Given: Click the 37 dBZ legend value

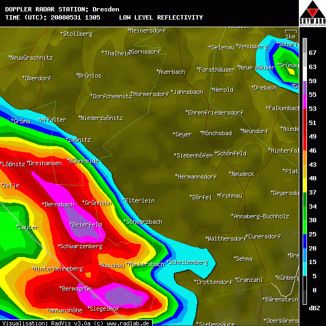Looking at the screenshot, I should (x=312, y=192).
